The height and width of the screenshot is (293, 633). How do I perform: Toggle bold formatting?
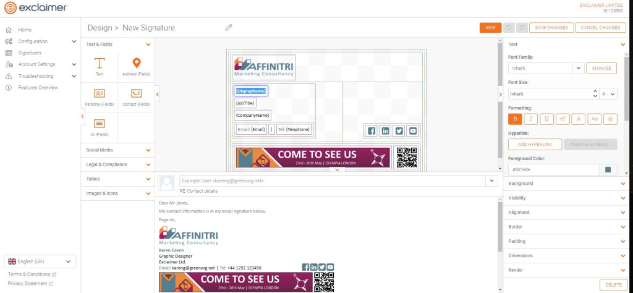click(515, 119)
